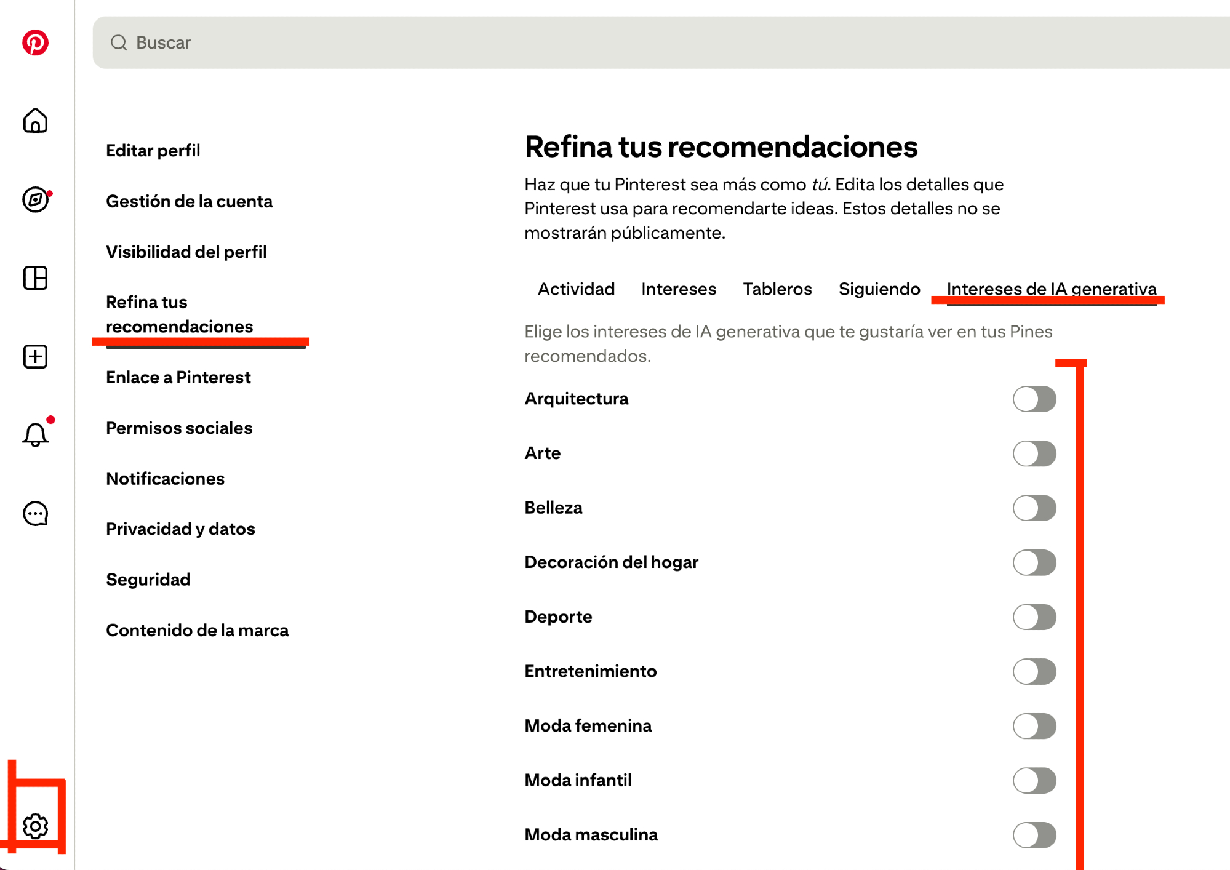Open Editar perfil settings page
1230x870 pixels.
[153, 151]
